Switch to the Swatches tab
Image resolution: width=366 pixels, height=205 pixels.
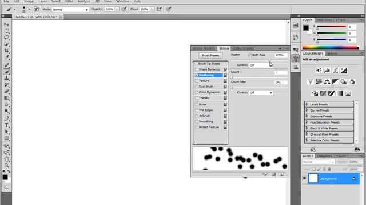tap(324, 20)
